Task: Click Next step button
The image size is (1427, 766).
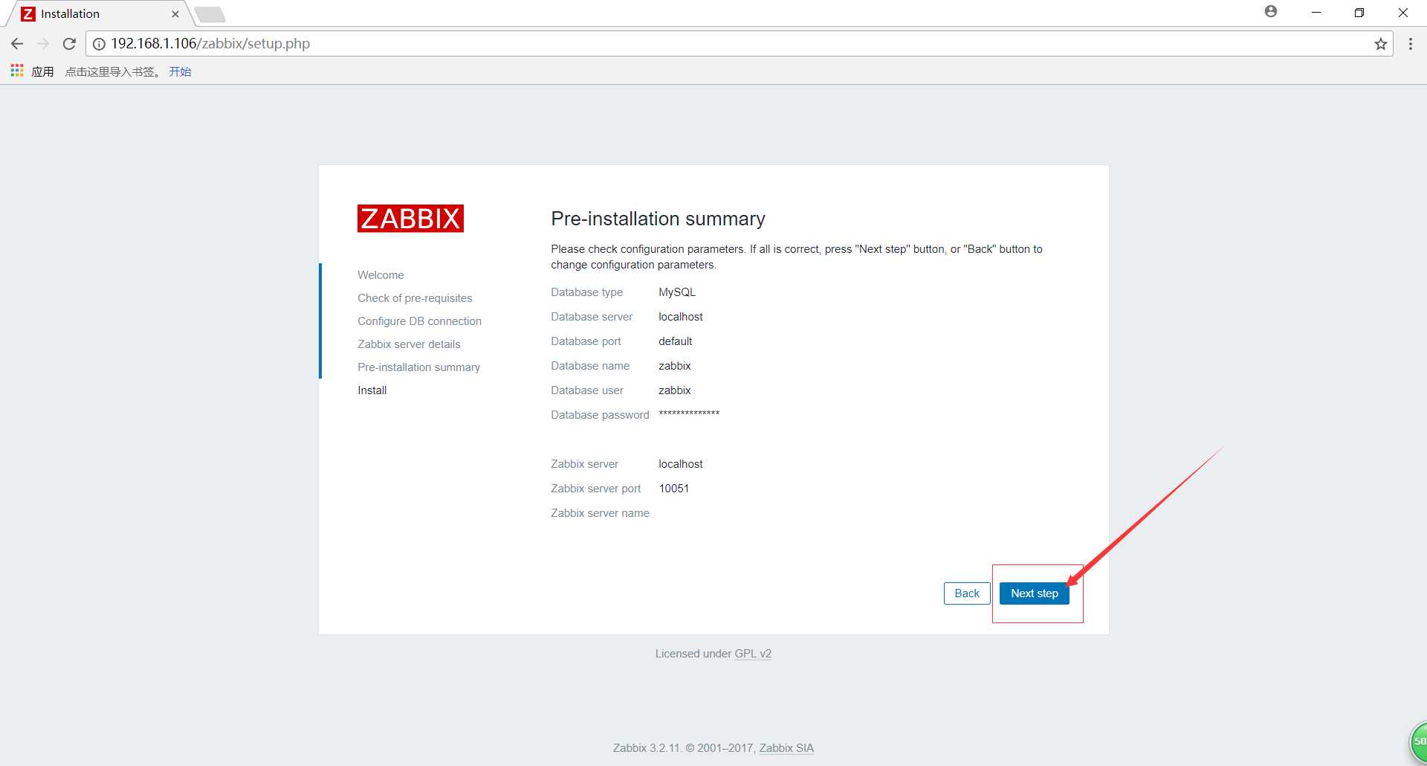Action: pos(1034,593)
